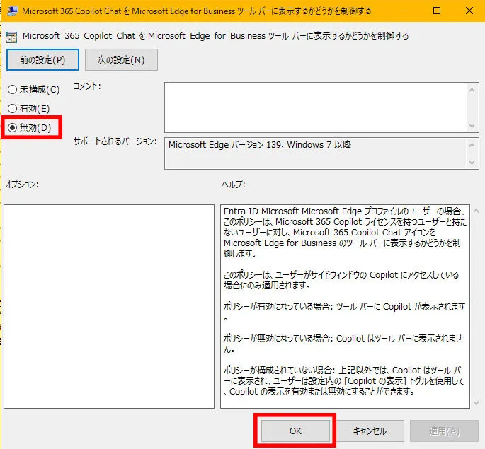485x449 pixels.
Task: Click the policy setting icon beside heading
Action: tap(11, 37)
